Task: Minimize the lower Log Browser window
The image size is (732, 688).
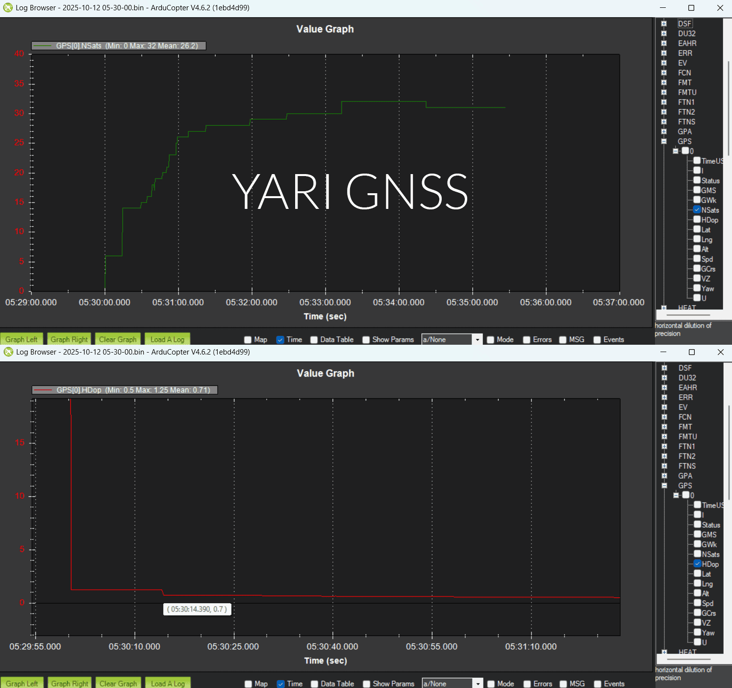Action: click(663, 352)
